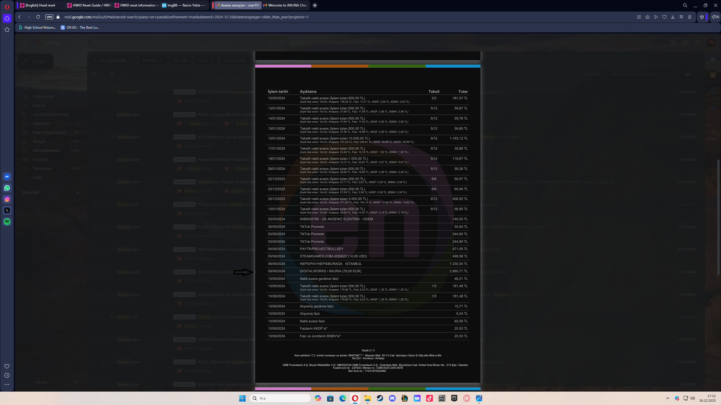Switch to the ImgBB Resim Yükle tab
721x405 pixels.
point(184,5)
